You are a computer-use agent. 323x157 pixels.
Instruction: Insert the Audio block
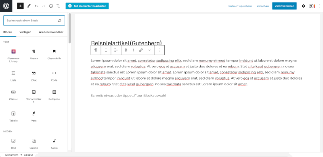coord(54,144)
